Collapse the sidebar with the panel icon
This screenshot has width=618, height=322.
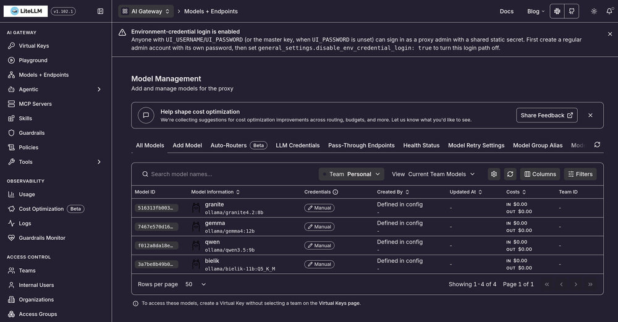click(101, 11)
